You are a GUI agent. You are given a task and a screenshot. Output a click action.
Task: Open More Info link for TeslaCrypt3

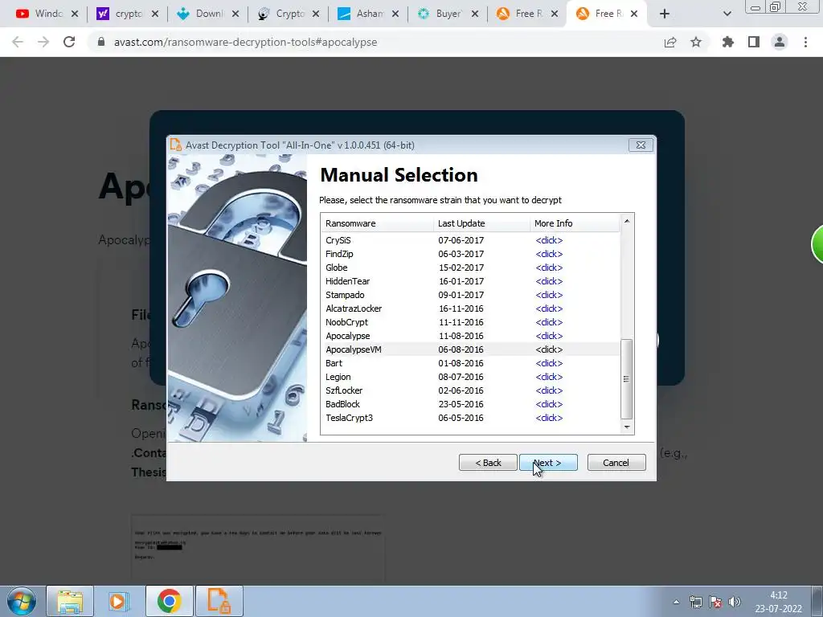(x=549, y=418)
